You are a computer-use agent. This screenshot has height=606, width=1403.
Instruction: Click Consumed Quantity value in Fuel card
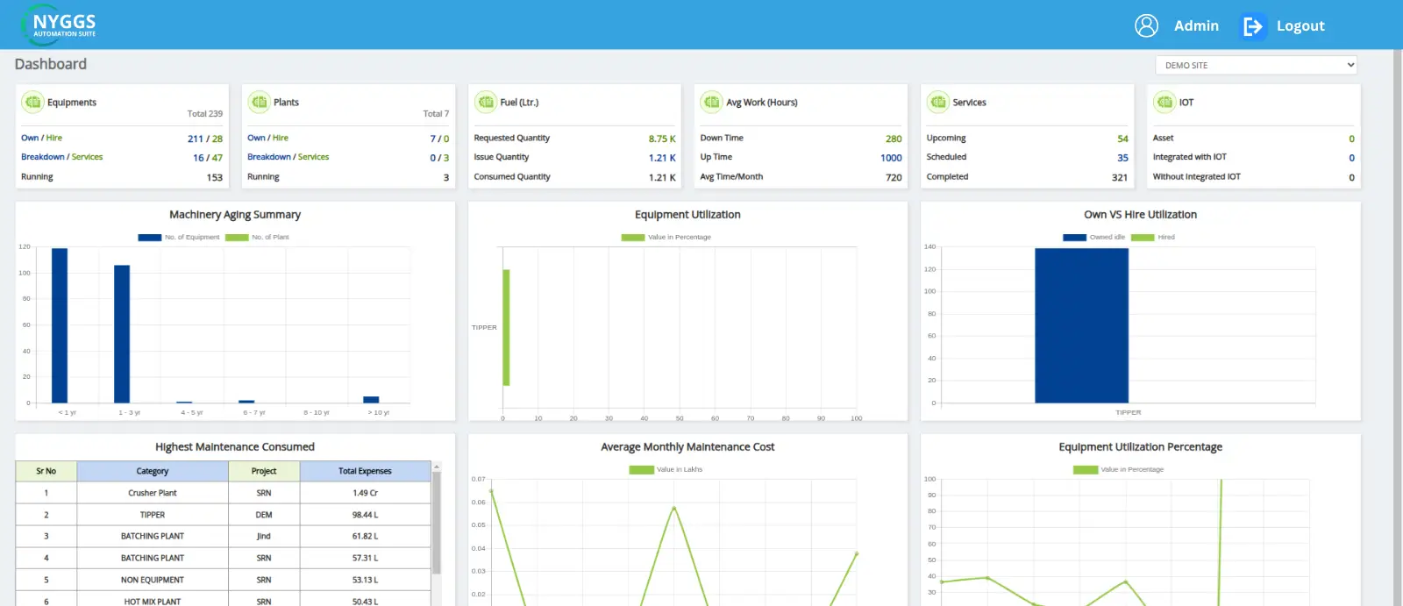click(x=662, y=177)
